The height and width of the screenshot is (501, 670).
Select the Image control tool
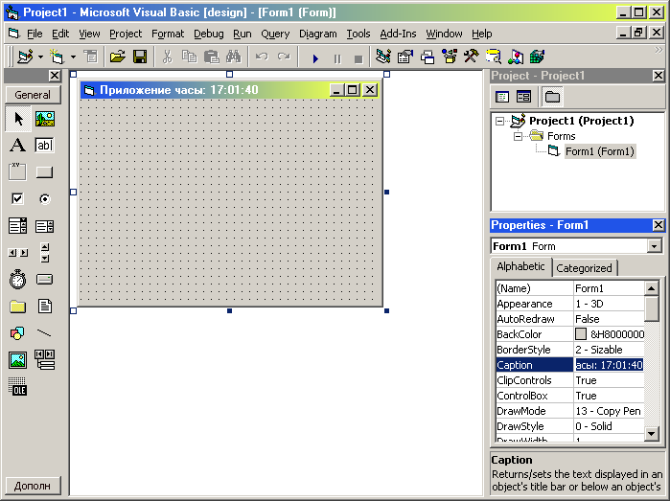pyautogui.click(x=18, y=359)
